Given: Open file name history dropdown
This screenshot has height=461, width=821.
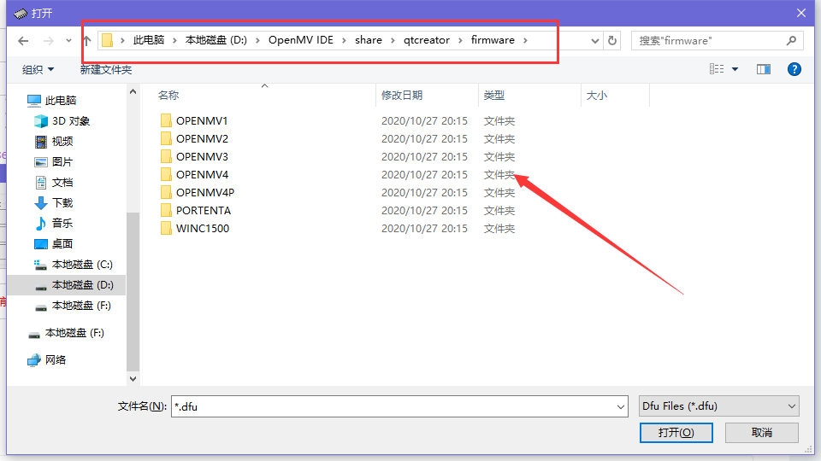Looking at the screenshot, I should (x=621, y=406).
